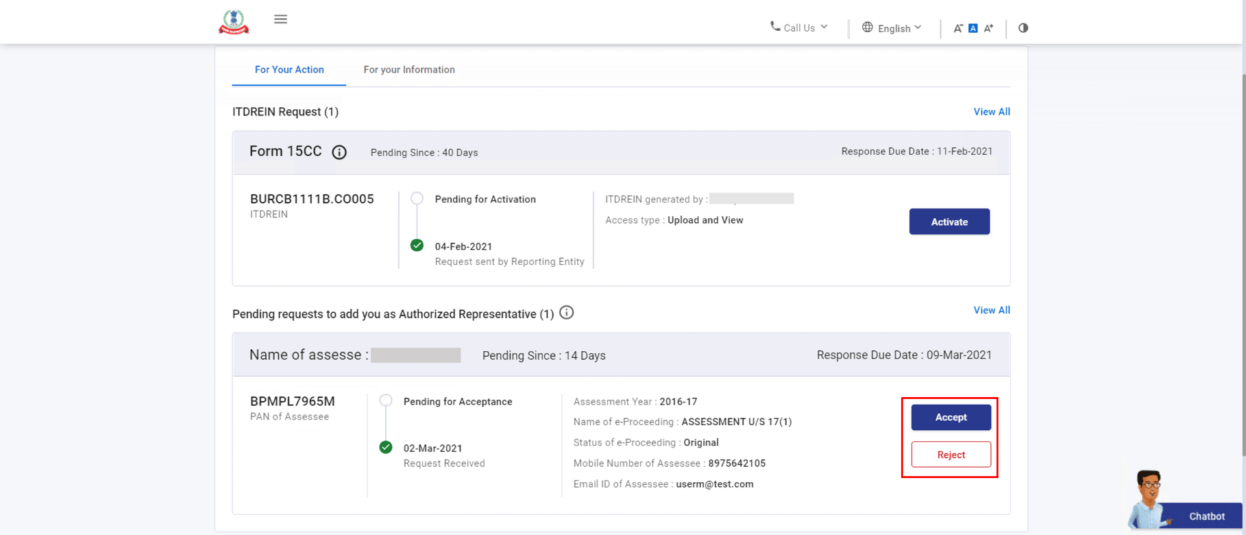This screenshot has height=535, width=1246.
Task: Switch to For your Information tab
Action: tap(409, 69)
